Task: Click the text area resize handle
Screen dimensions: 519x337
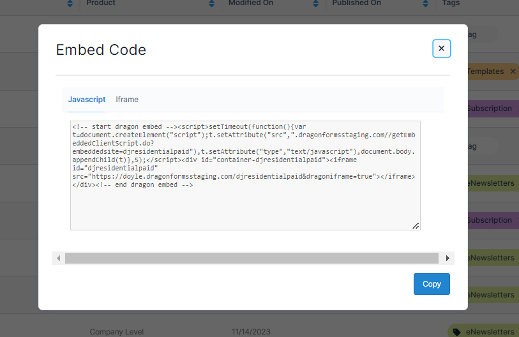Action: (x=416, y=225)
